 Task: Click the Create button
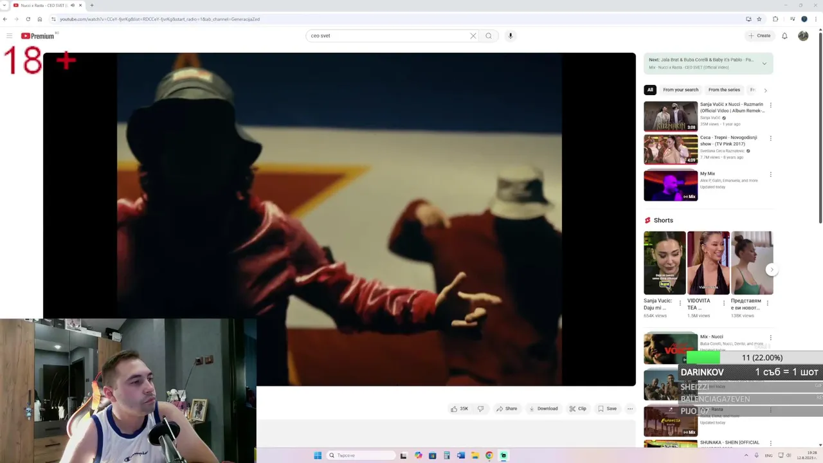[x=759, y=36]
